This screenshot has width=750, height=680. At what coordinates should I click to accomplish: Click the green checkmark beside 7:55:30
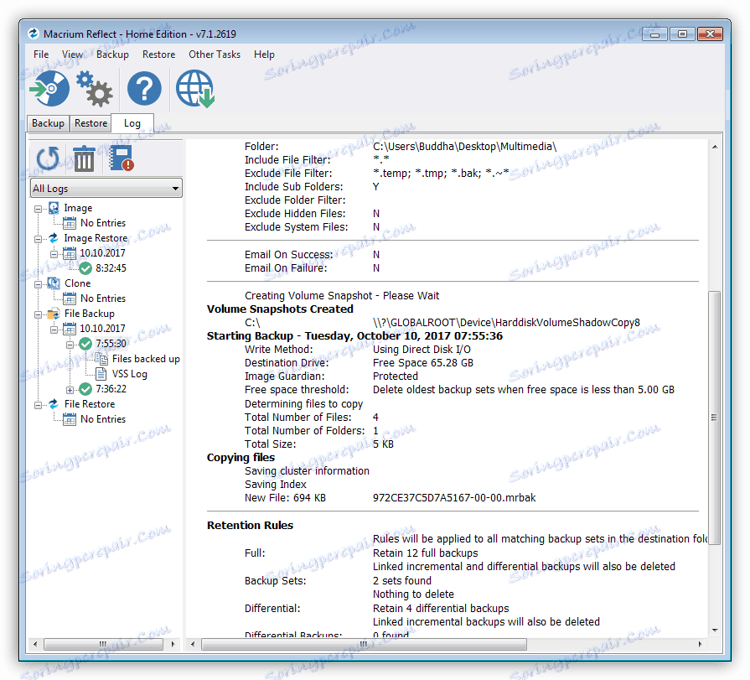[x=85, y=344]
